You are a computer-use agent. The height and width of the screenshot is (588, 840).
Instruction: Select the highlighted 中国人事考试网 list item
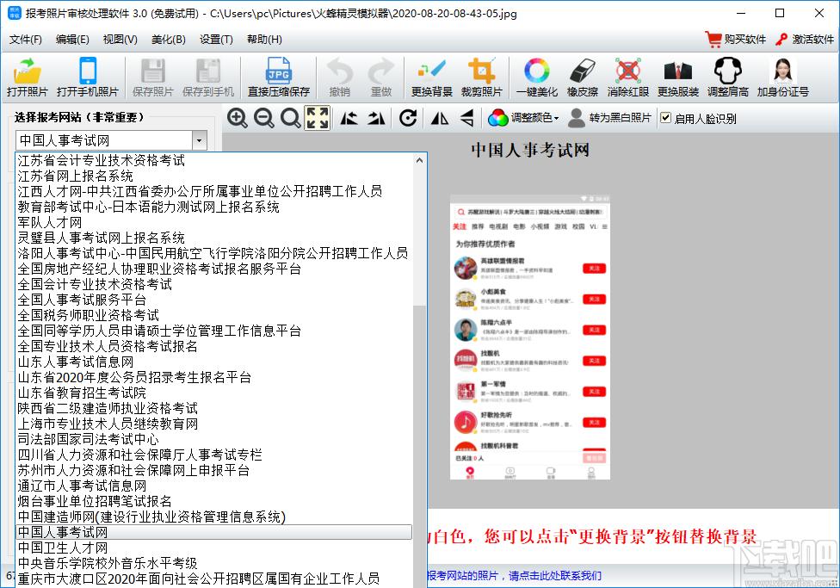(214, 532)
